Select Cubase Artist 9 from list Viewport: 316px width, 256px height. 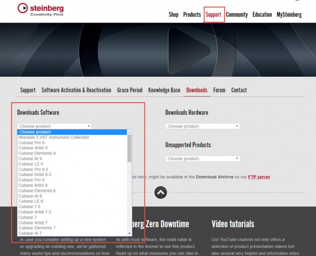pyautogui.click(x=72, y=148)
